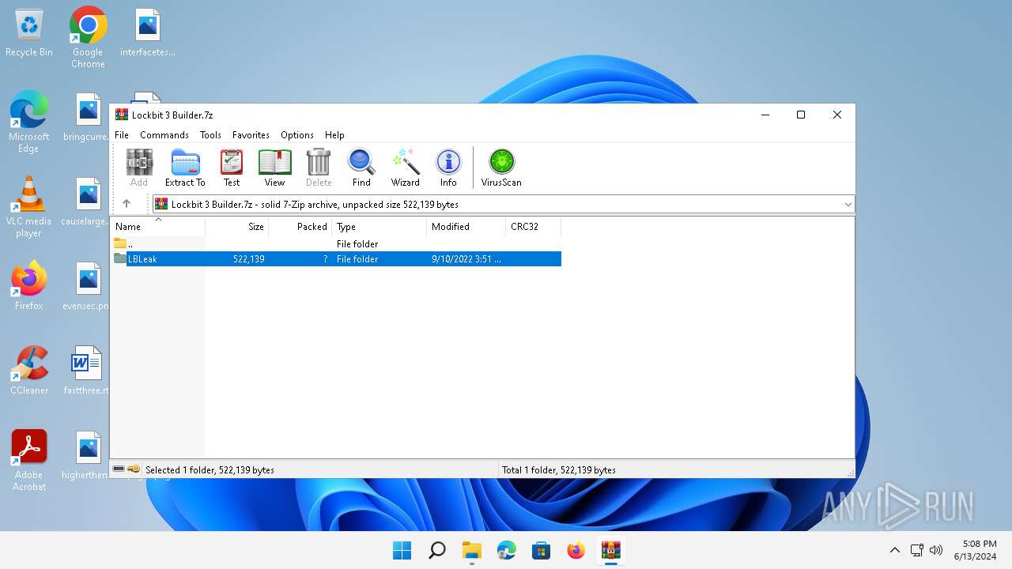Open the File menu
Image resolution: width=1012 pixels, height=569 pixels.
[x=122, y=135]
